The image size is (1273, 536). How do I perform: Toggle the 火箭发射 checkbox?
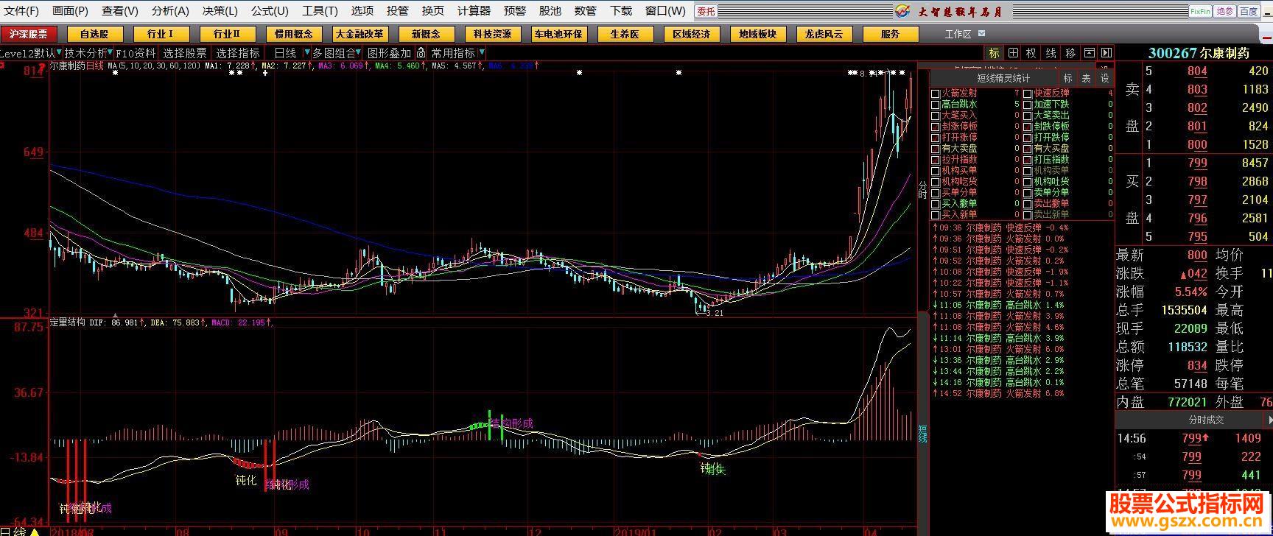(936, 94)
